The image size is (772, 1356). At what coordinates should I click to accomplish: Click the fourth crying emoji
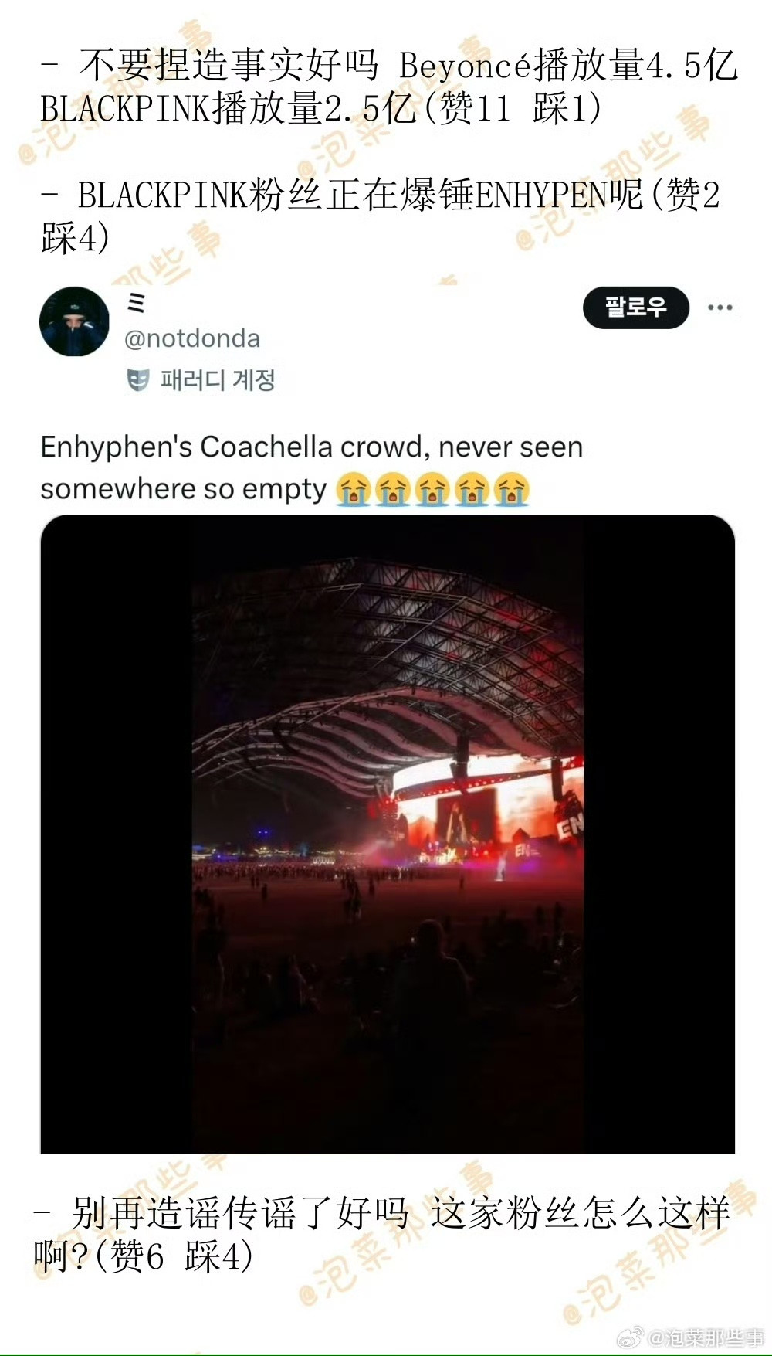(472, 490)
